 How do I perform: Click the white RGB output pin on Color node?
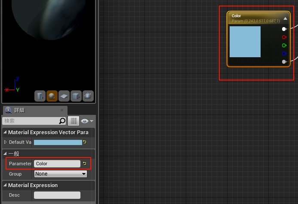(x=284, y=29)
